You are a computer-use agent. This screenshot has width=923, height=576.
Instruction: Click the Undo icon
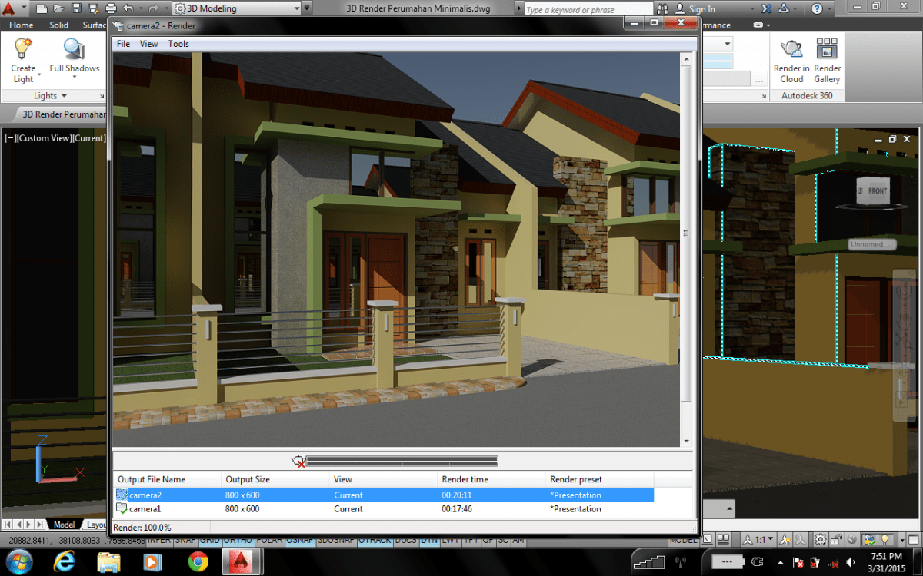(128, 8)
